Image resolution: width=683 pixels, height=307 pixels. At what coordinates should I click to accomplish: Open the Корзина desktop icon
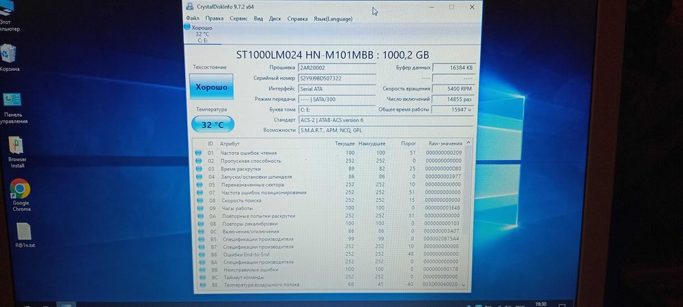pyautogui.click(x=9, y=58)
